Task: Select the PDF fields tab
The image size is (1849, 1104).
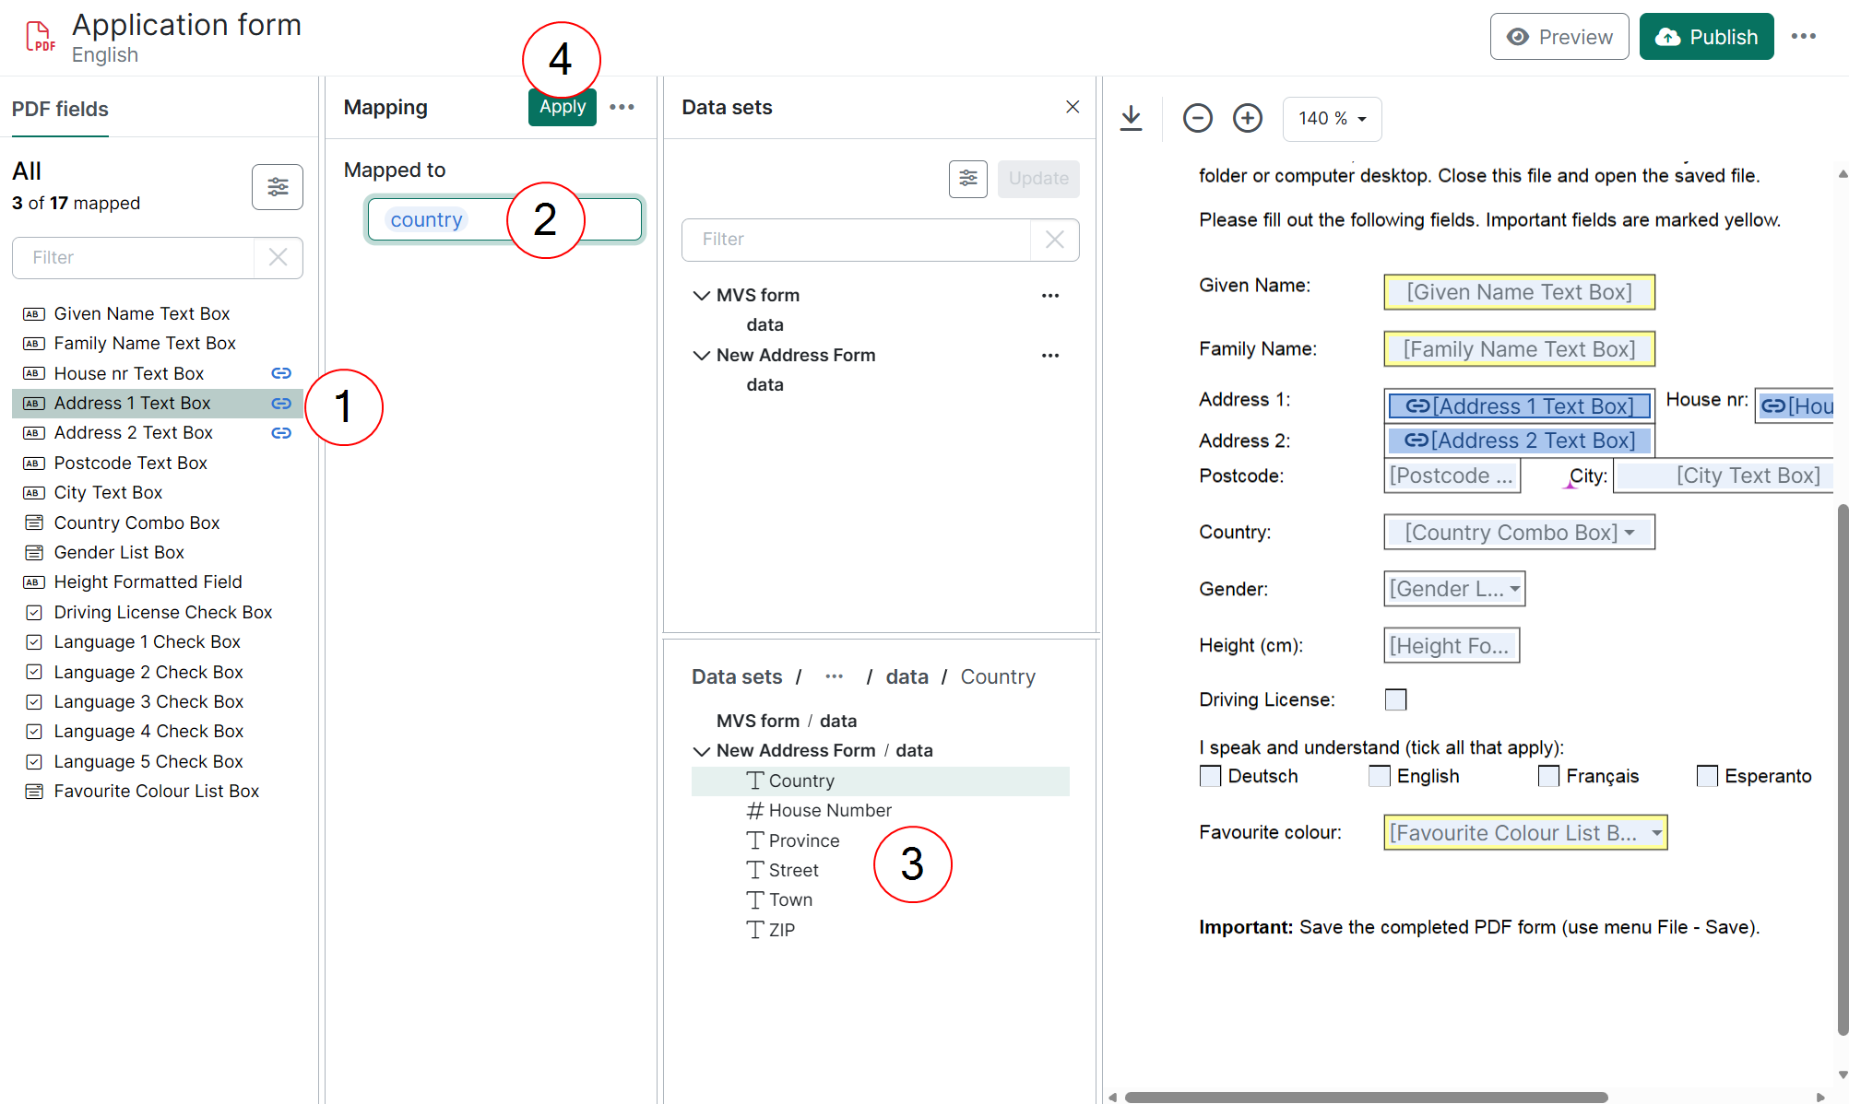Action: coord(60,109)
